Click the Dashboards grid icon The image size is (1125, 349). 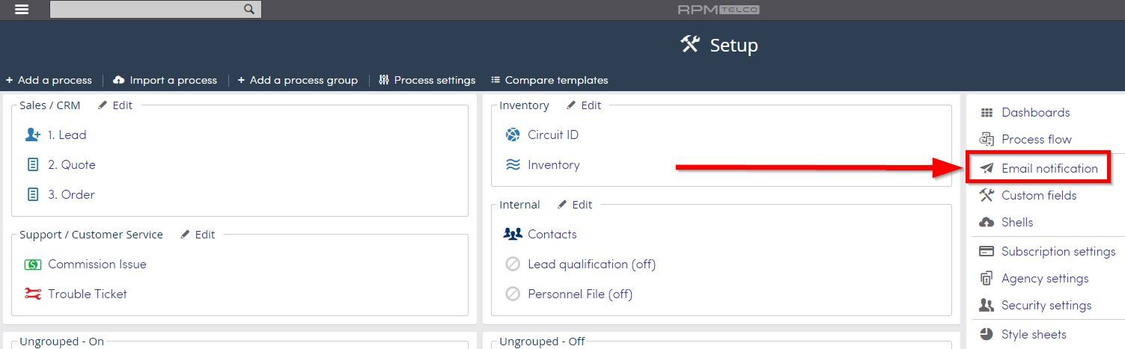(987, 112)
